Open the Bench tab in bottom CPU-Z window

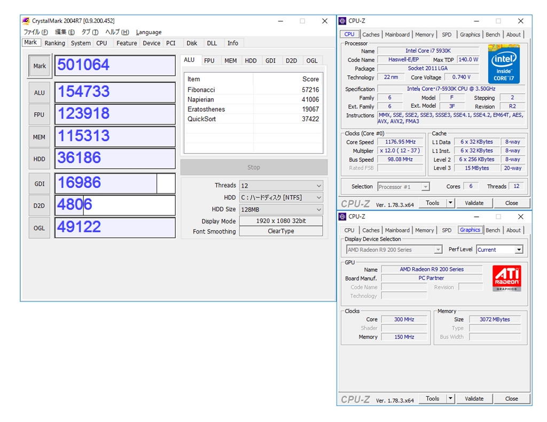click(493, 230)
